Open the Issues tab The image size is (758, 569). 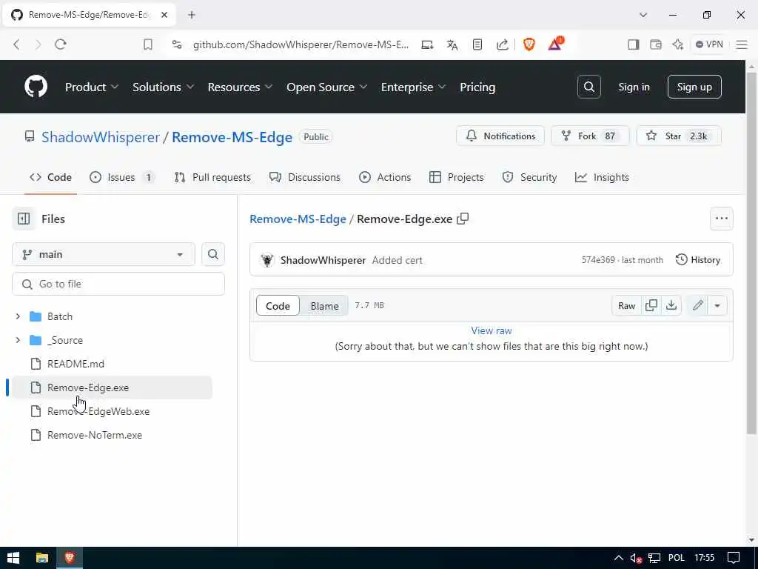tap(122, 177)
